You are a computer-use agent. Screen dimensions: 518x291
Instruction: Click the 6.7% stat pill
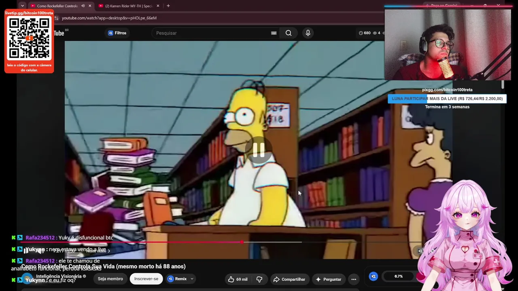(399, 276)
